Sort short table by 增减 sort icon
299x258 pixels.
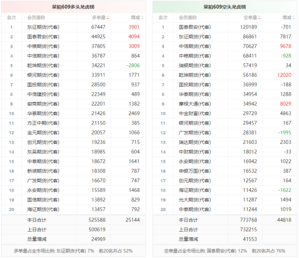point(294,18)
